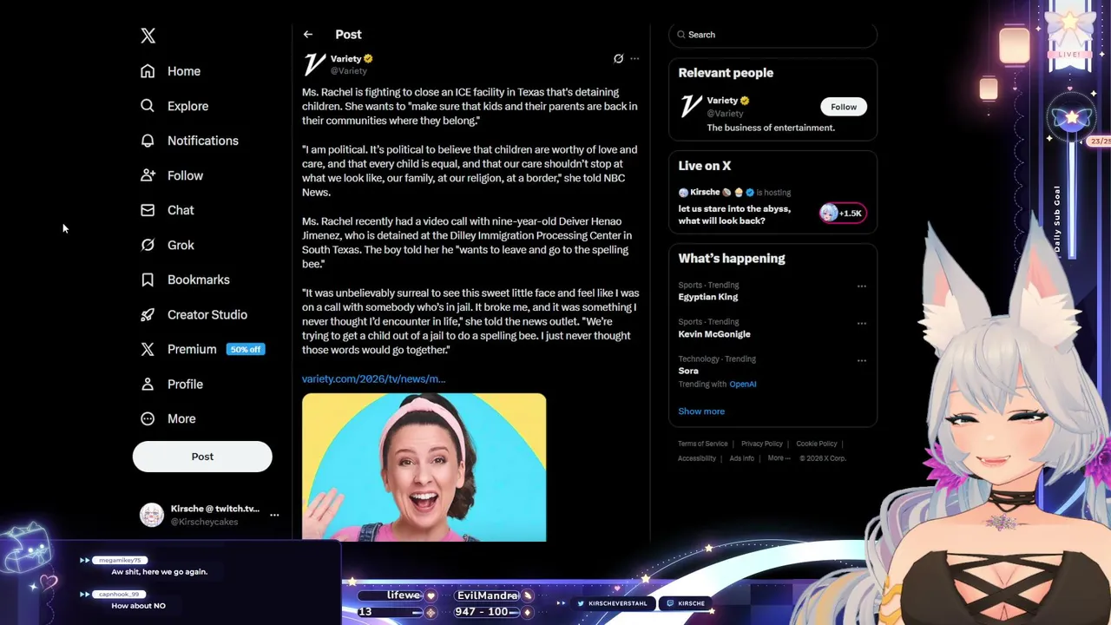Expand the More menu in sidebar
1111x625 pixels.
click(168, 418)
